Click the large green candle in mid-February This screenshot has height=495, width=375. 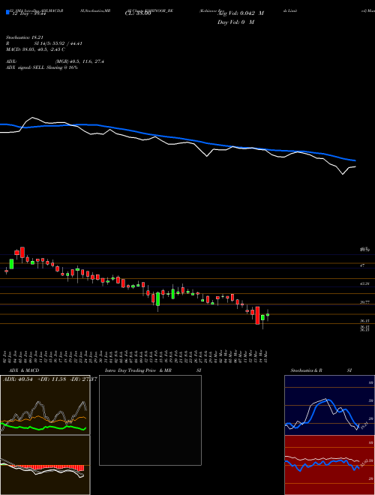(157, 299)
